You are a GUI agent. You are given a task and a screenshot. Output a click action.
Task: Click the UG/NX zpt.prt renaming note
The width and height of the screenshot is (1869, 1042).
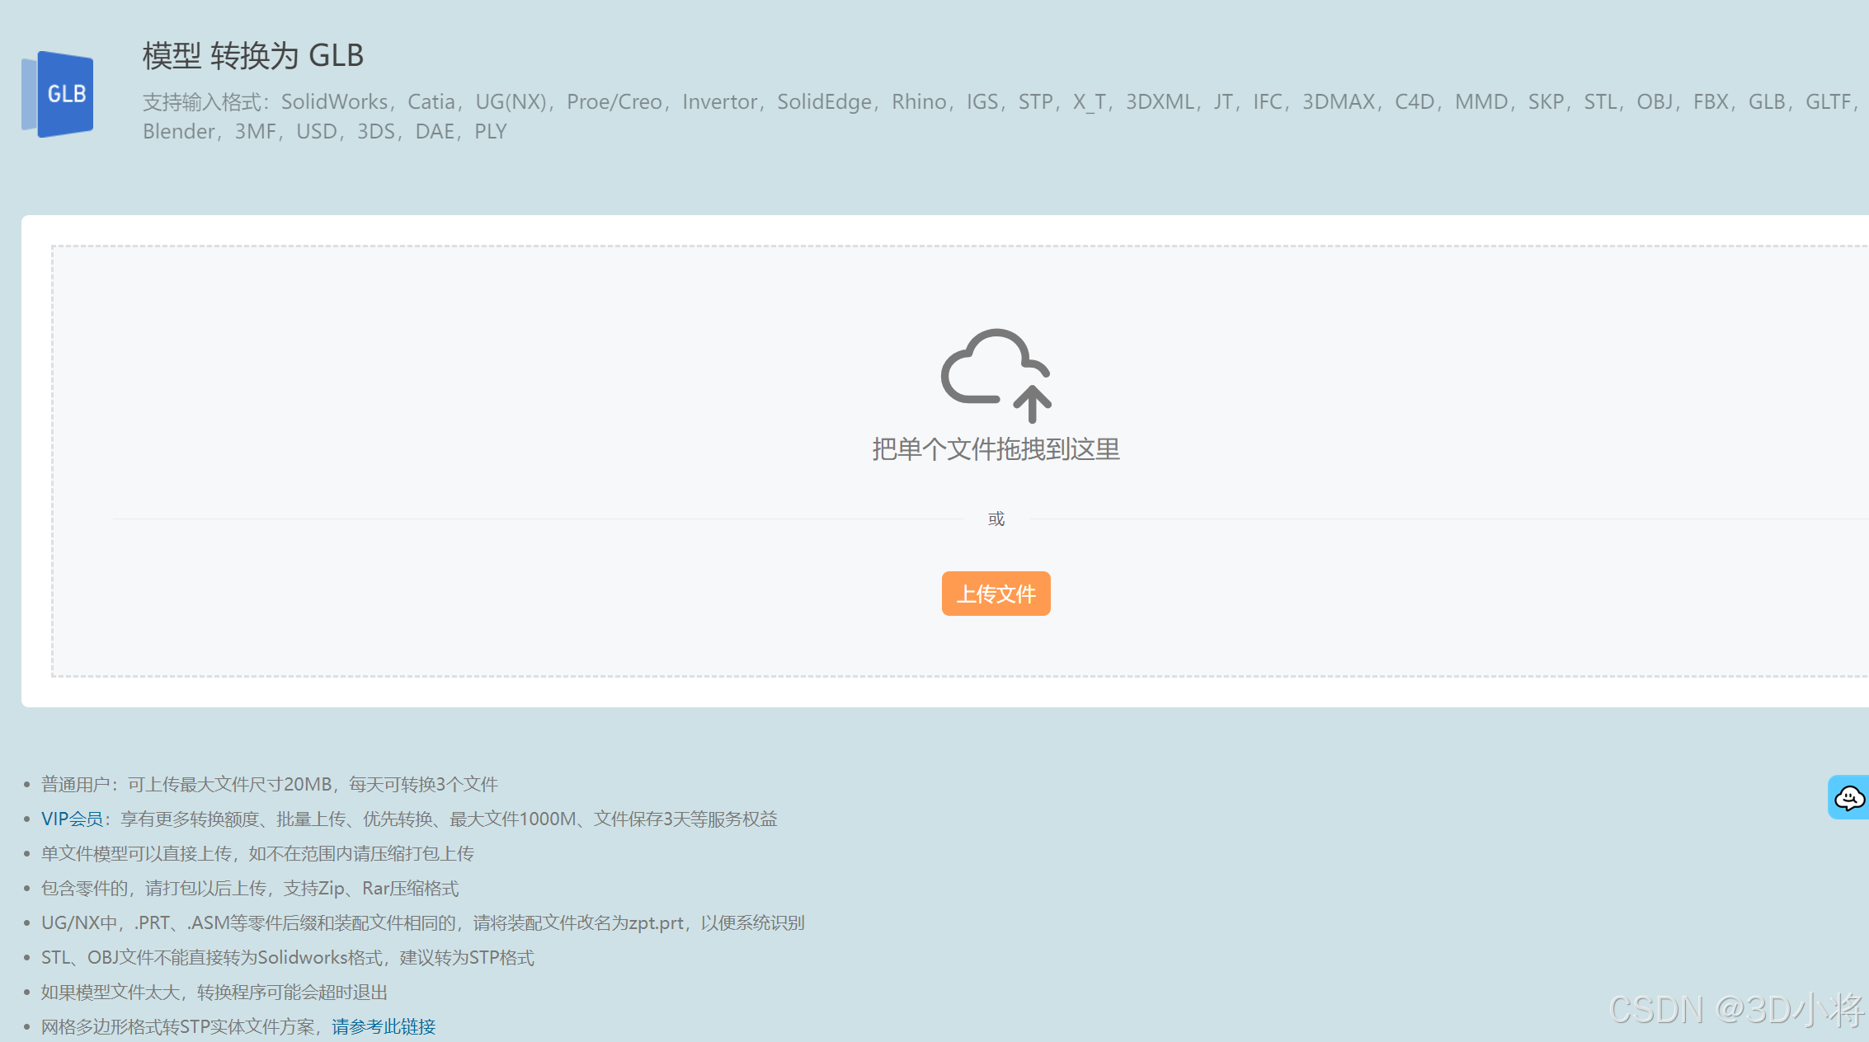point(422,922)
